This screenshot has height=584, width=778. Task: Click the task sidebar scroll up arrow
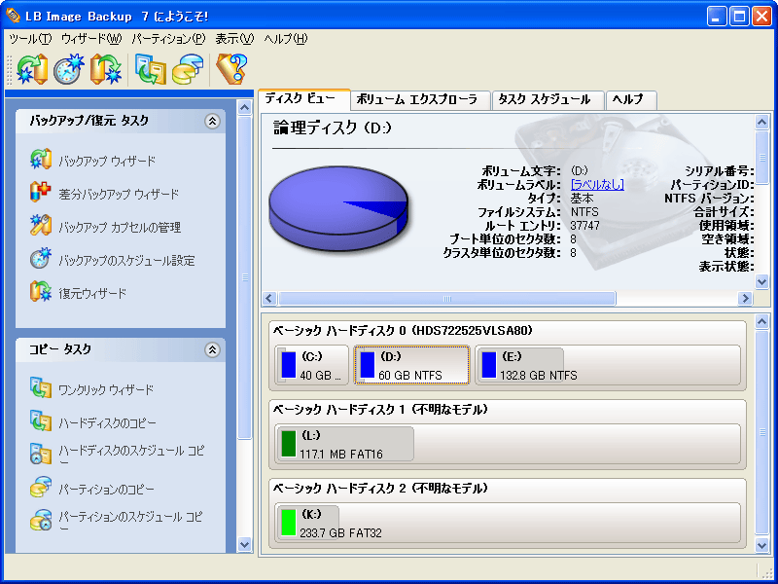245,108
